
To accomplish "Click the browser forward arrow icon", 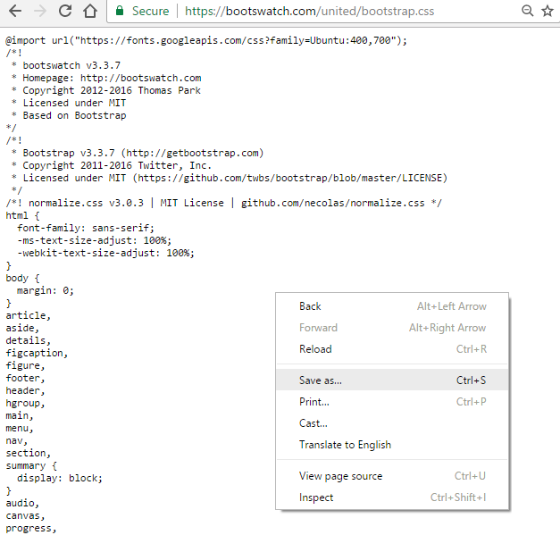I will coord(40,11).
